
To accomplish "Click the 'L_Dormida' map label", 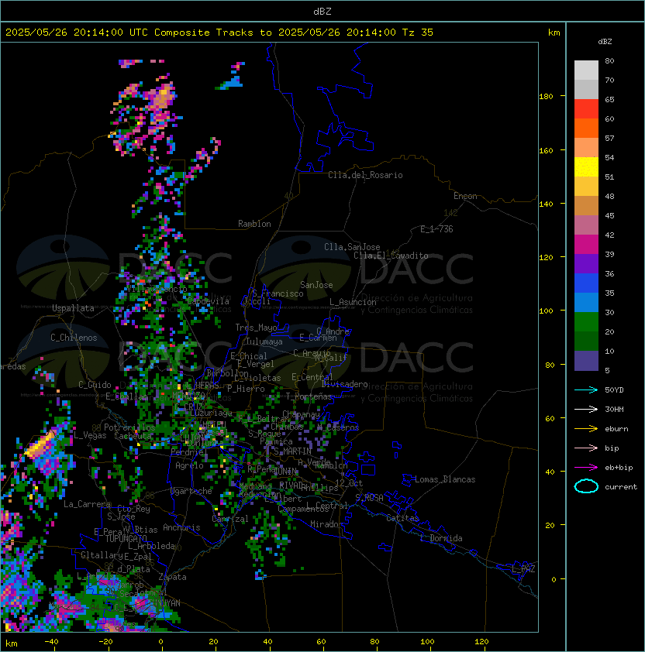I will (441, 538).
